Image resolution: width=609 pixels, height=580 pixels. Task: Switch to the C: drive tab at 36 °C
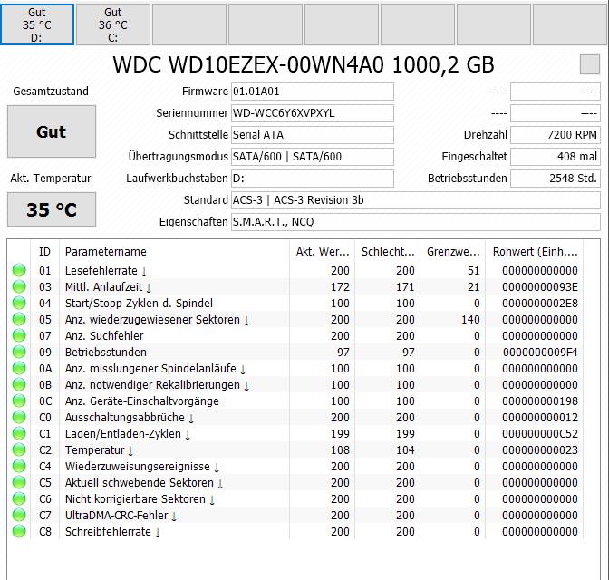[113, 24]
